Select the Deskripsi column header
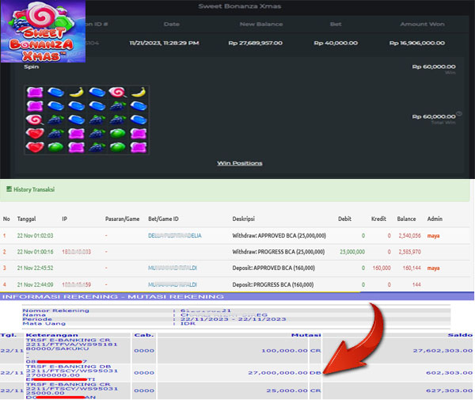 (x=244, y=219)
